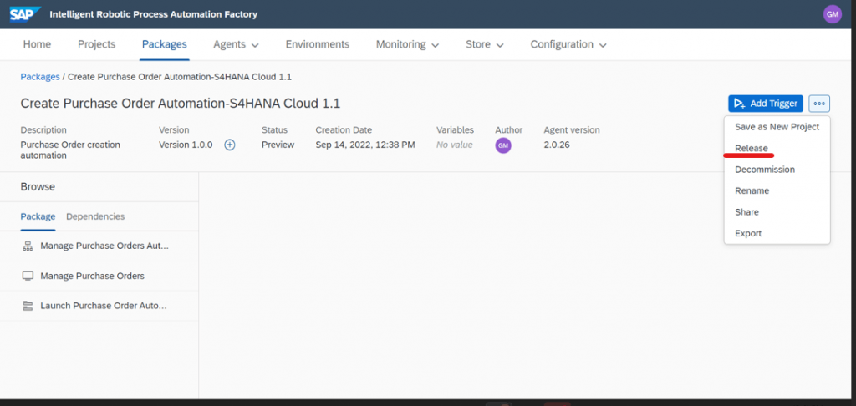Screen dimensions: 856x406
Task: Select the Manage Purchase Orders screen icon
Action: pos(28,276)
